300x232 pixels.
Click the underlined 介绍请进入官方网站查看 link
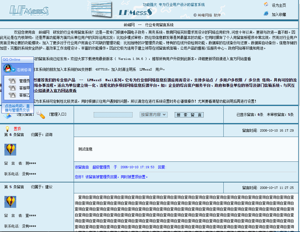[55, 91]
